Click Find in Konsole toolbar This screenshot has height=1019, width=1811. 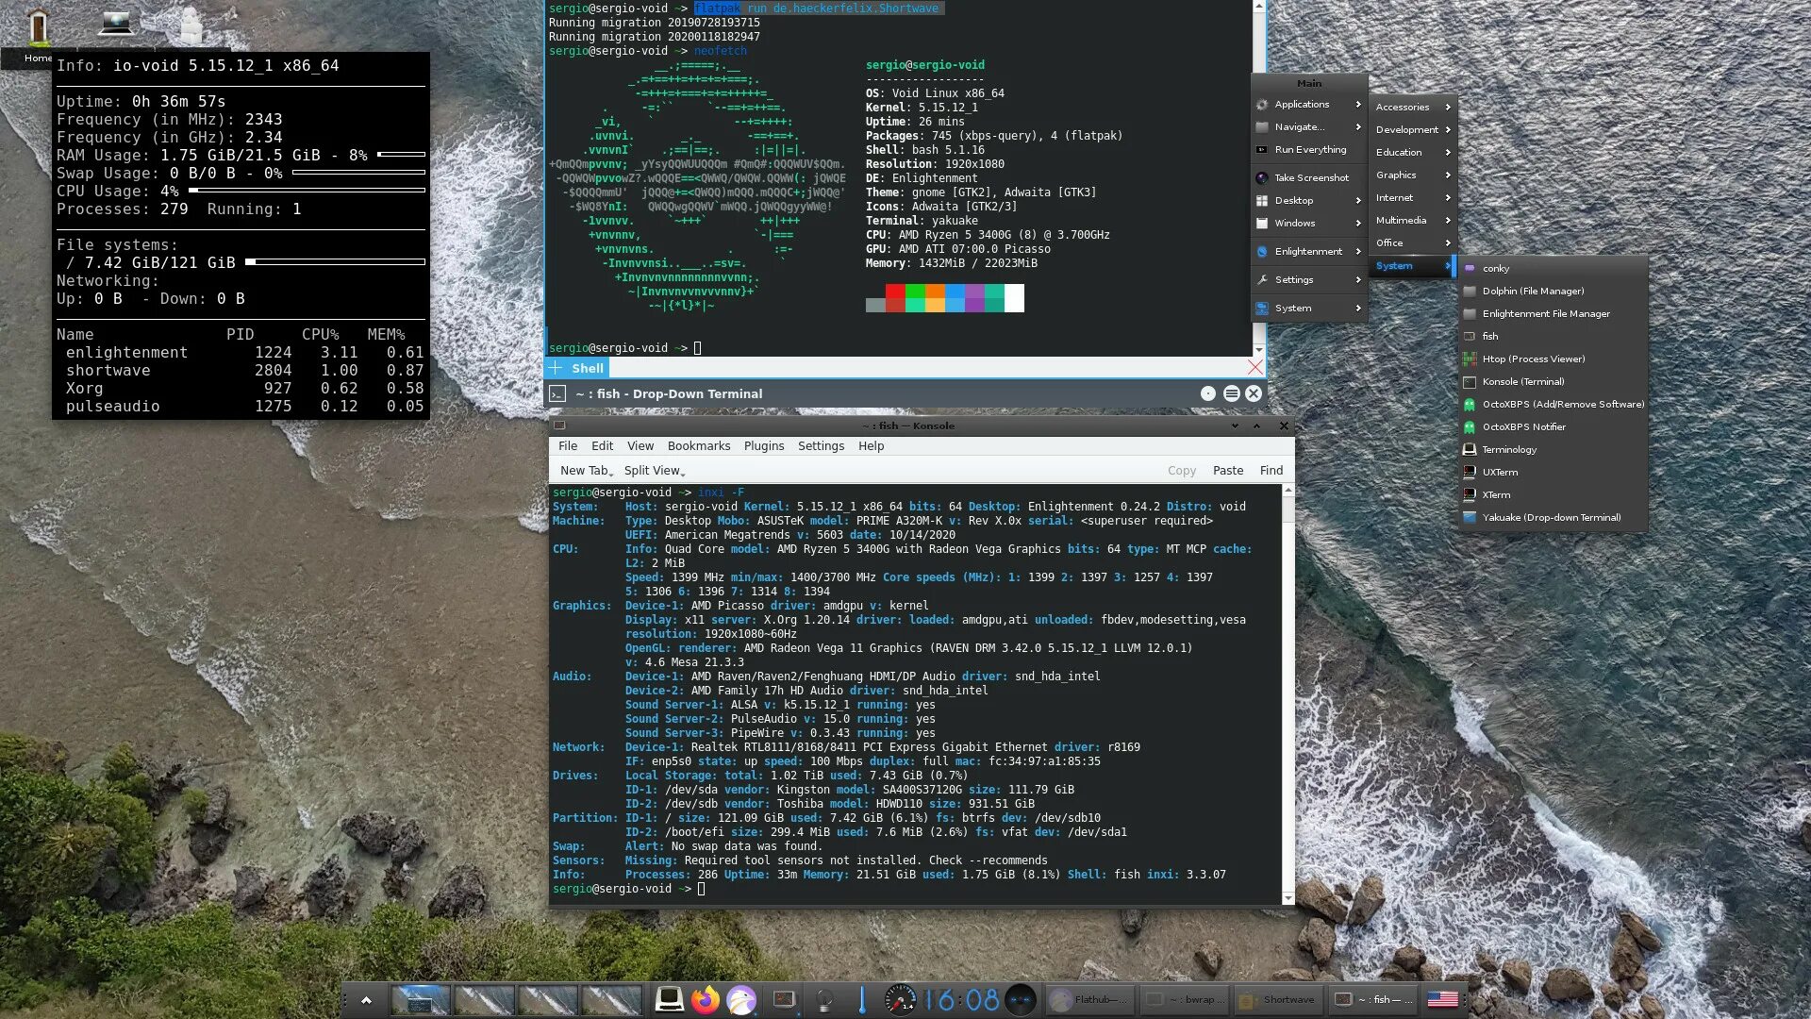click(1271, 470)
